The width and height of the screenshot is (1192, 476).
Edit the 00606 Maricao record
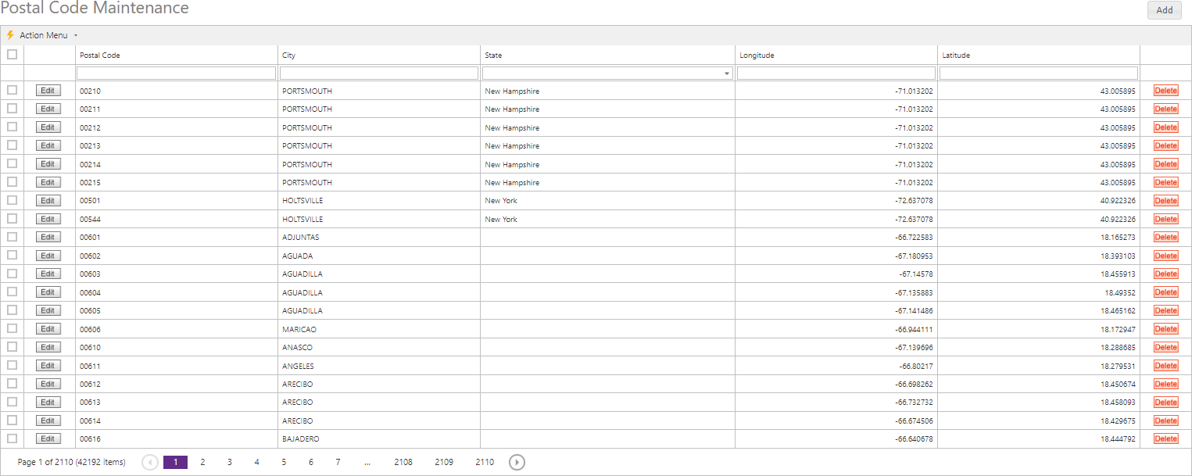click(x=48, y=329)
